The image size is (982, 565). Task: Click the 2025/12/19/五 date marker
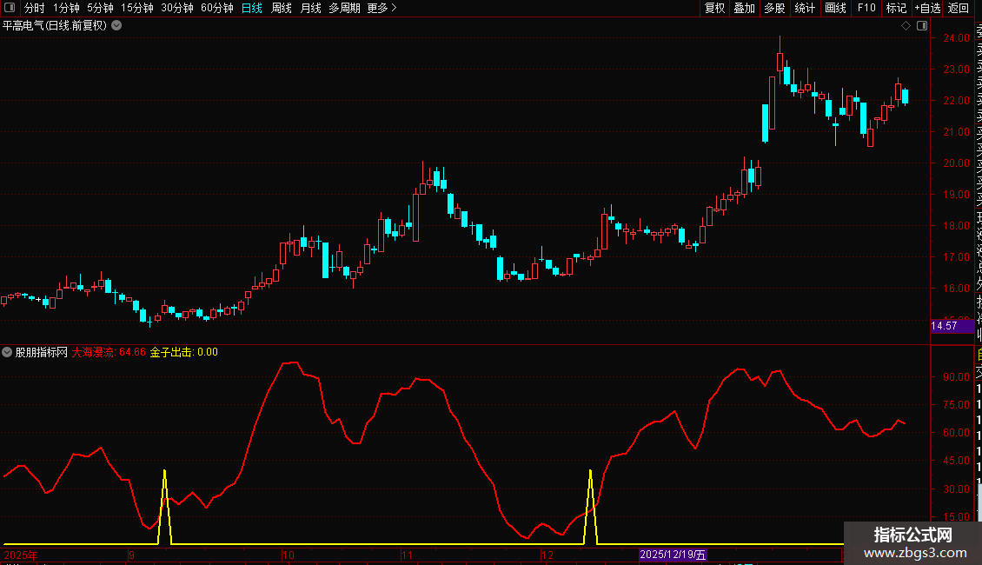click(x=673, y=555)
